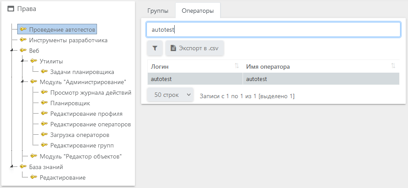The height and width of the screenshot is (188, 408).
Task: Click the key icon beside Редактирование групп
Action: coord(44,145)
